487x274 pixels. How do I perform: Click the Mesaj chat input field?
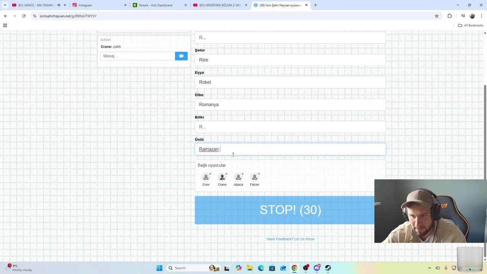(x=138, y=56)
